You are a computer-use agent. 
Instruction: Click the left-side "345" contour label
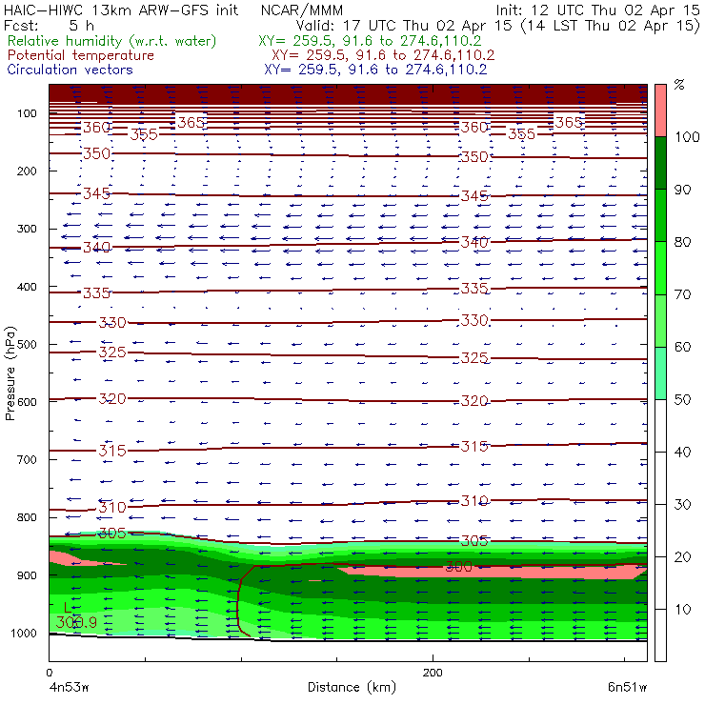tap(96, 193)
